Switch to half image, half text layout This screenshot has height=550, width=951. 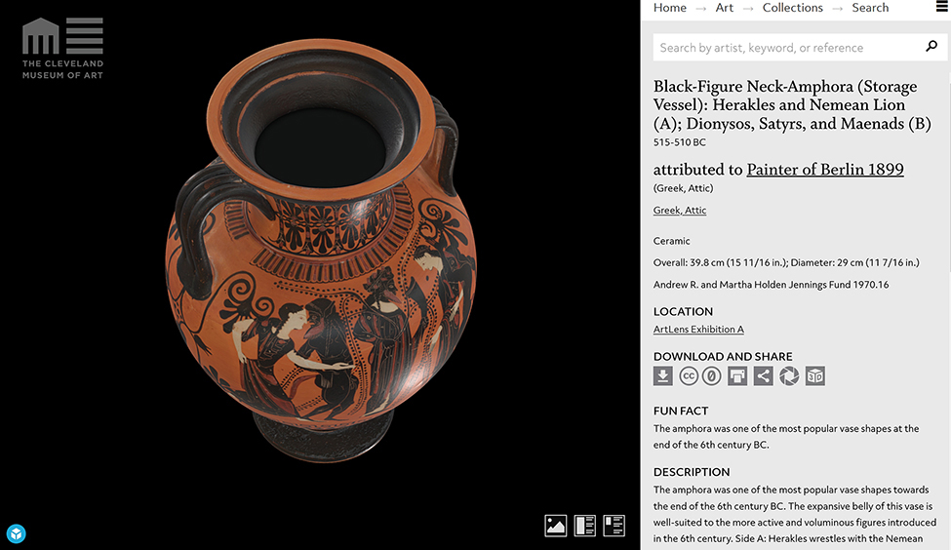click(585, 526)
